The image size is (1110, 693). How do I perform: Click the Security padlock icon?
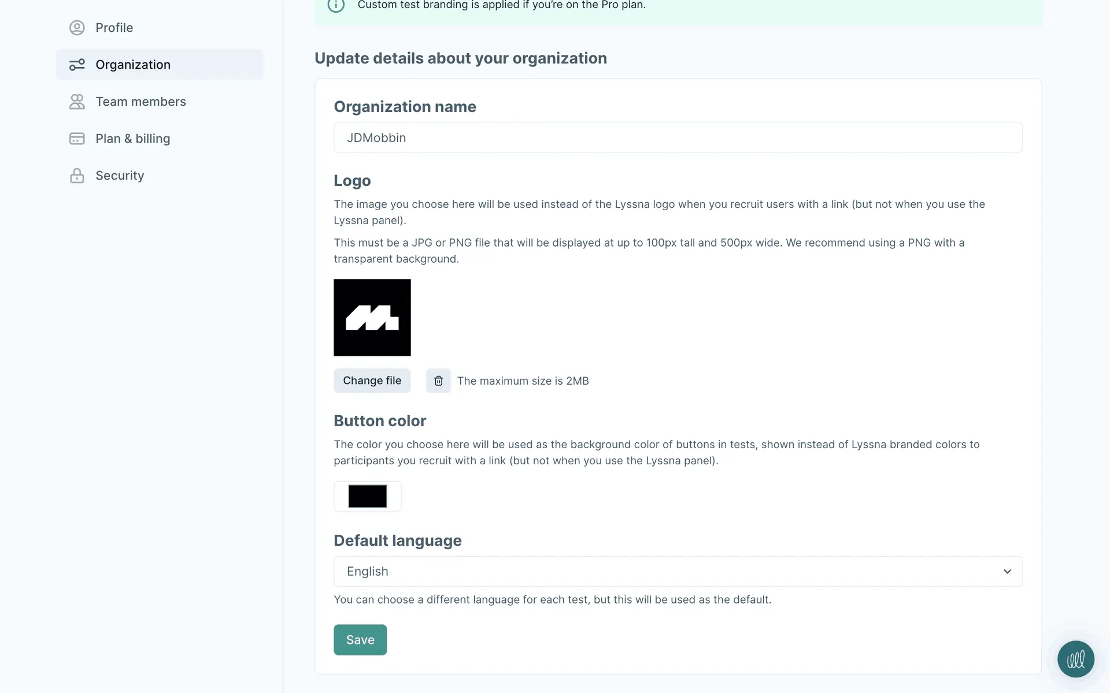(77, 176)
